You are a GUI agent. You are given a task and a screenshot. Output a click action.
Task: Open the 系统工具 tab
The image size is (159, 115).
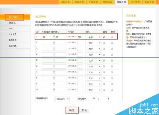click(149, 2)
